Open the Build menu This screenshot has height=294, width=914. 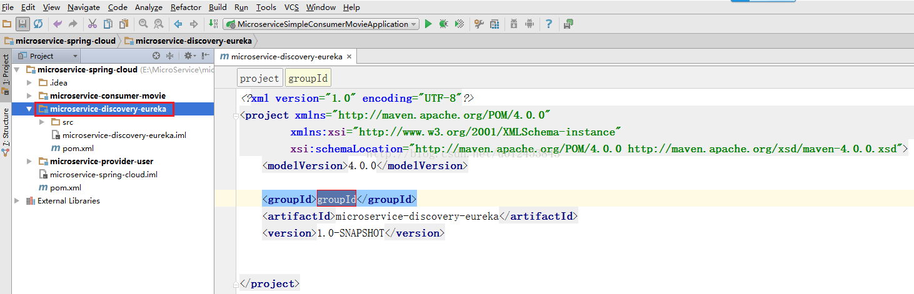click(x=218, y=7)
